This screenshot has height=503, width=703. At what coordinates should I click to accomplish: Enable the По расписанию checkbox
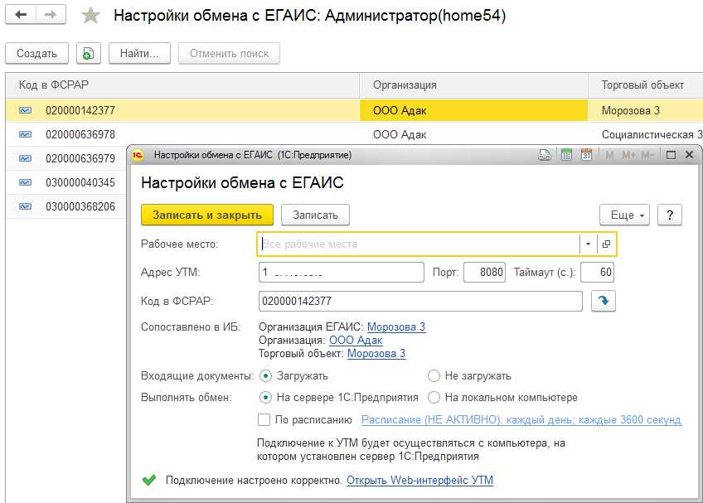(x=264, y=419)
